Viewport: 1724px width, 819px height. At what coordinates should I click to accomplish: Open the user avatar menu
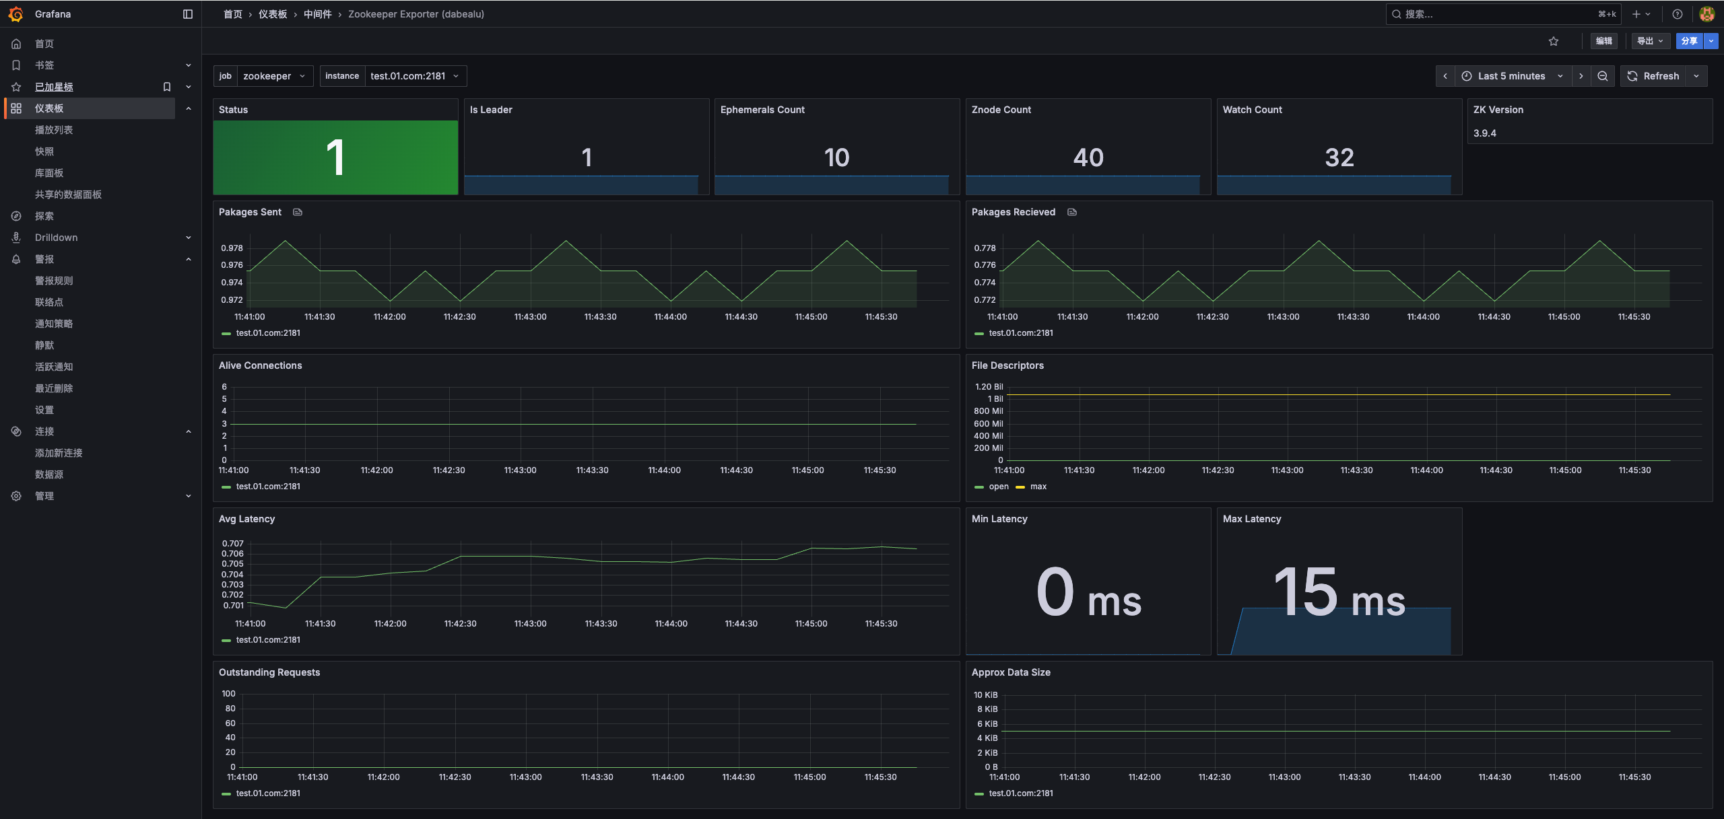pyautogui.click(x=1707, y=14)
